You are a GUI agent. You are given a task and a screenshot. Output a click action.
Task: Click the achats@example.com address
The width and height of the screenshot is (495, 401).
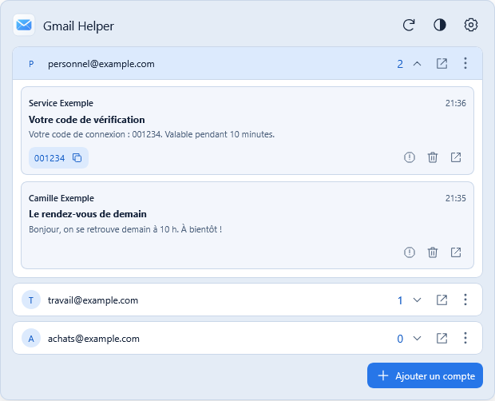point(93,339)
